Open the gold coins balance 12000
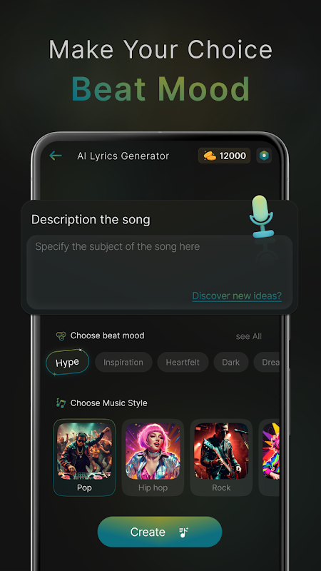This screenshot has height=571, width=321. coord(224,156)
